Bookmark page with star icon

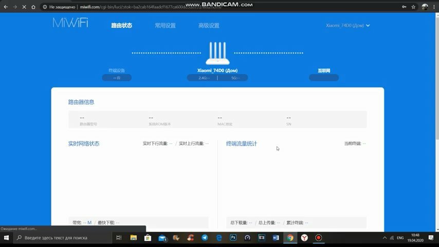(x=413, y=7)
